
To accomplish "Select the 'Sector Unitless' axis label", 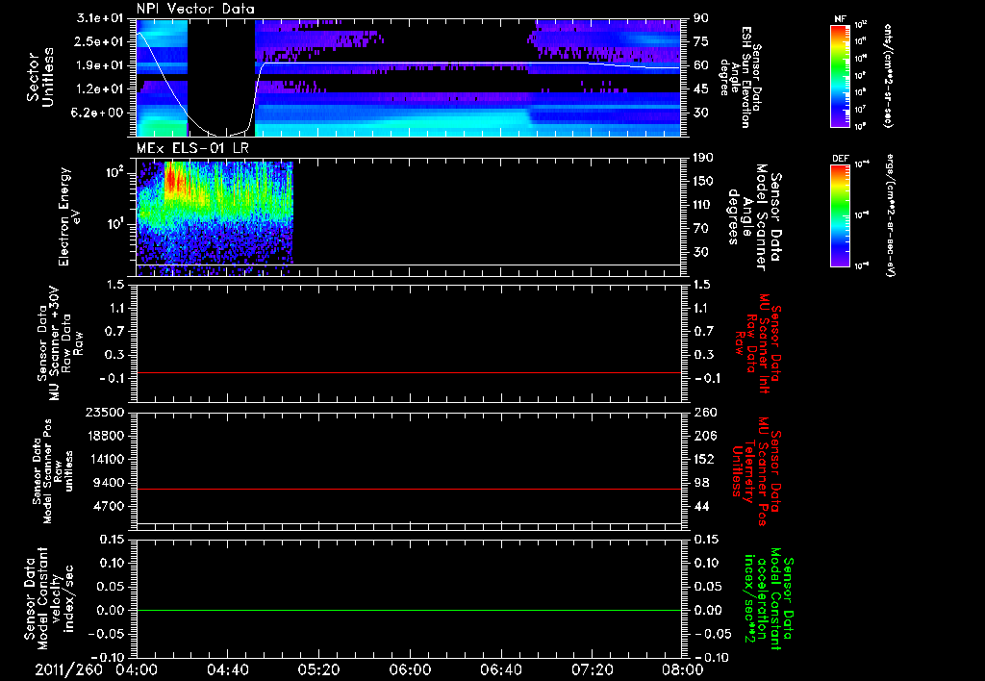I will [x=40, y=77].
